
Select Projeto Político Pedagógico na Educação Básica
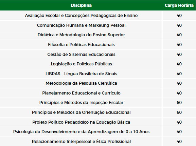pos(81,122)
